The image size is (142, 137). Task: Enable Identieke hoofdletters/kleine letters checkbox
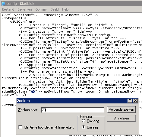(20, 127)
